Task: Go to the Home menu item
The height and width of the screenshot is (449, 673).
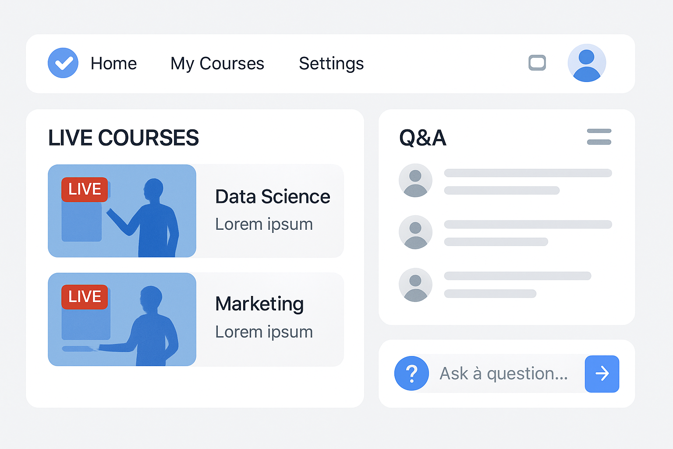Action: 113,64
